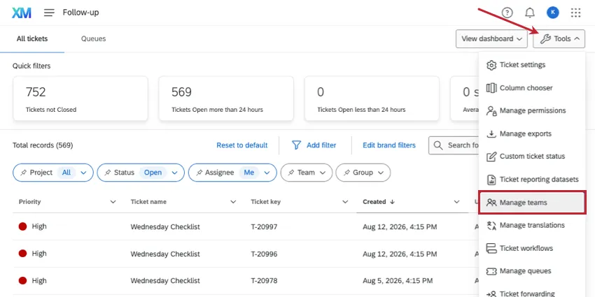Choose Ticket forwarding menu entry
Image resolution: width=595 pixels, height=297 pixels.
[532, 294]
